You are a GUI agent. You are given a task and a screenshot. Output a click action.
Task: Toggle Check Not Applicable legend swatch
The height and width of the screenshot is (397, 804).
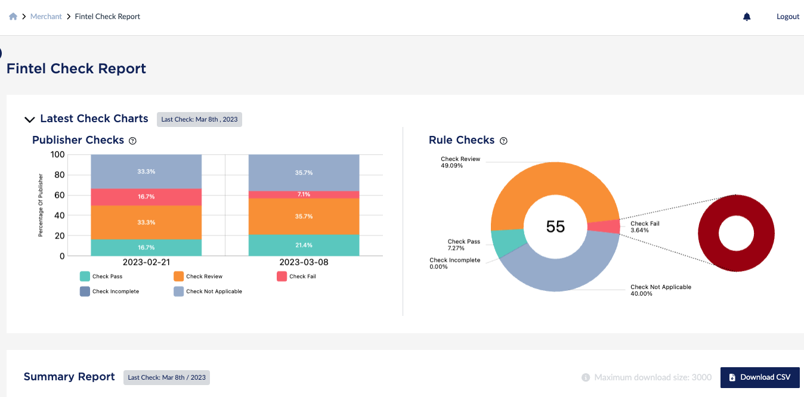(178, 291)
